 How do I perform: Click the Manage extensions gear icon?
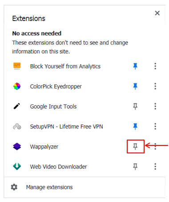point(14,187)
